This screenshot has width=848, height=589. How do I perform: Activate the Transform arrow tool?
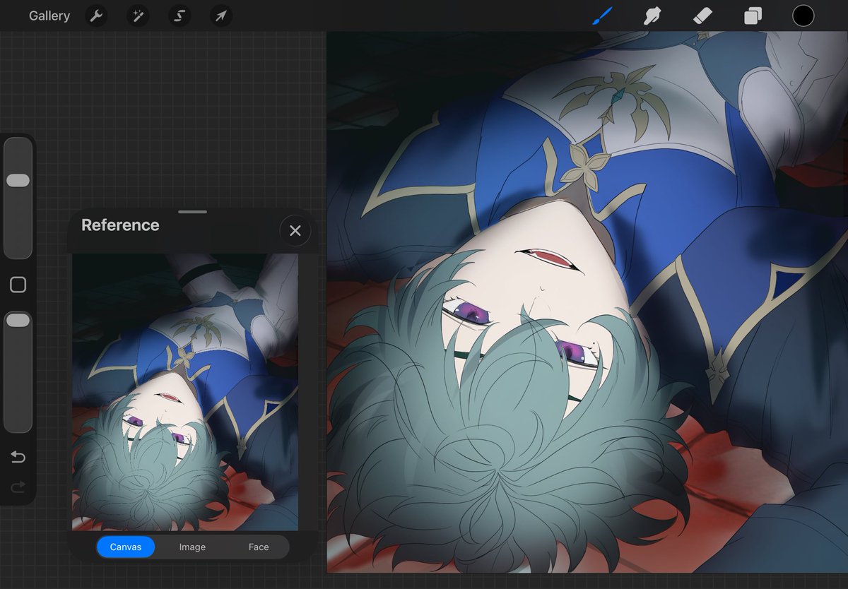click(x=221, y=16)
